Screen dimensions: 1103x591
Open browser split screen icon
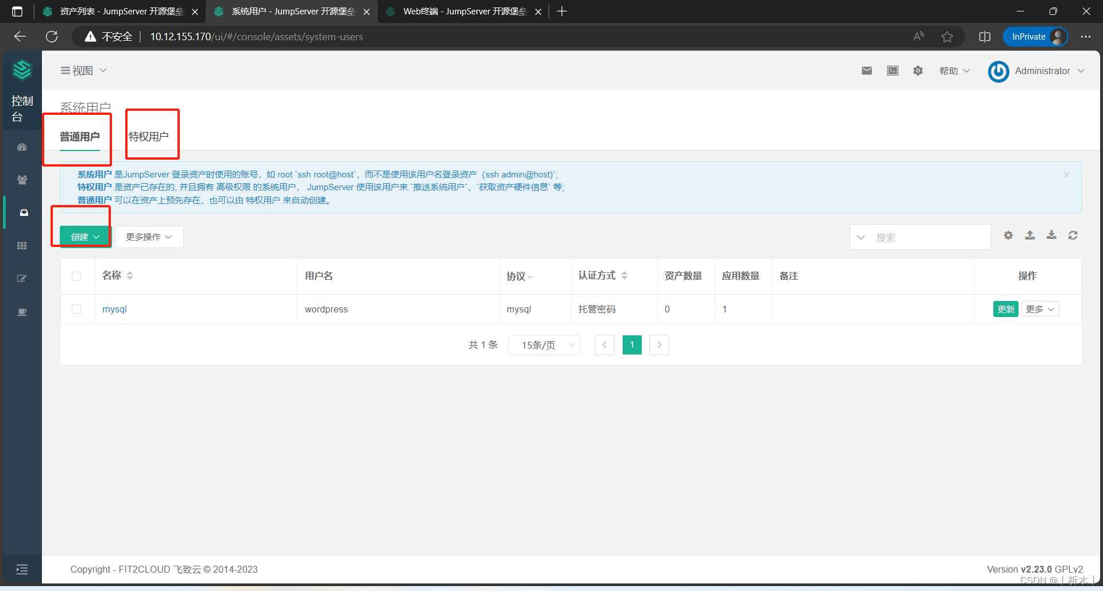tap(985, 37)
